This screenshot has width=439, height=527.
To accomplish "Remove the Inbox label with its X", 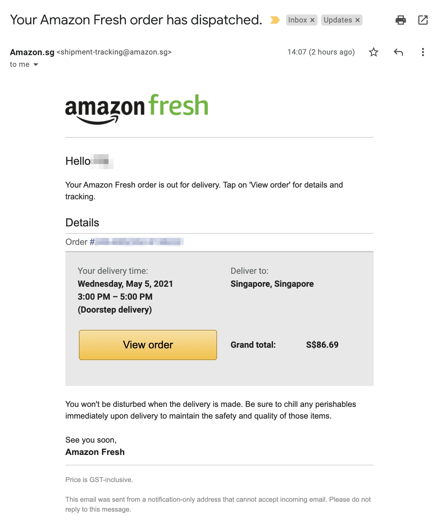I will point(312,20).
